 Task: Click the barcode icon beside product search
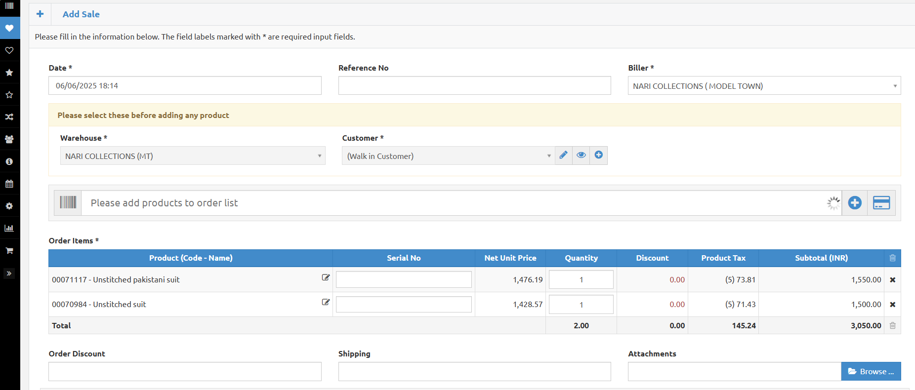tap(68, 202)
